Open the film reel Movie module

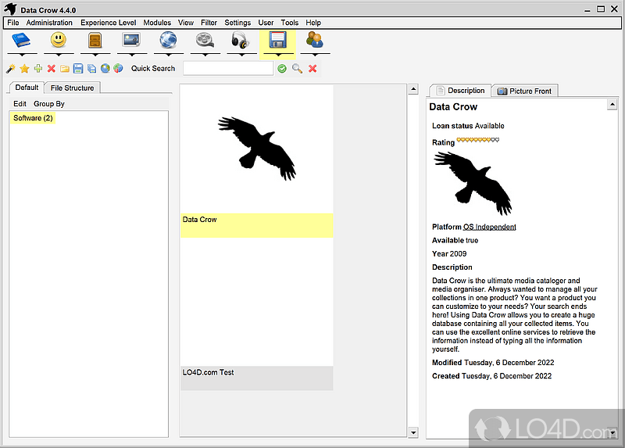coord(205,41)
